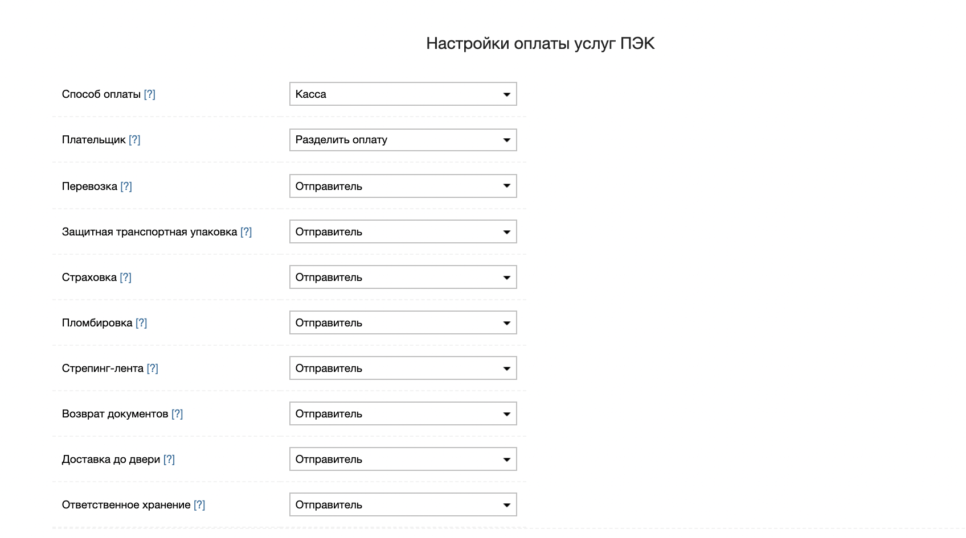Show the help tooltip for Перевозка
This screenshot has height=538, width=966.
[x=126, y=187]
